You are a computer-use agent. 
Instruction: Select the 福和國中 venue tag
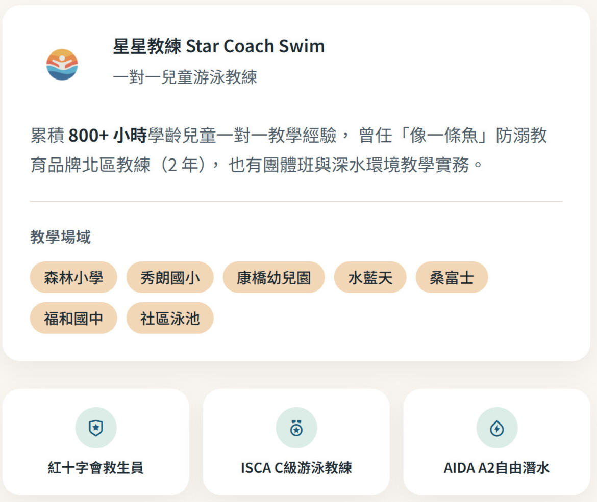coord(73,319)
